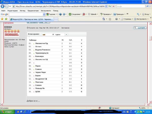Viewport: 152px width, 114px height.
Task: Click the Google Toolbar search field
Action: (x=26, y=14)
